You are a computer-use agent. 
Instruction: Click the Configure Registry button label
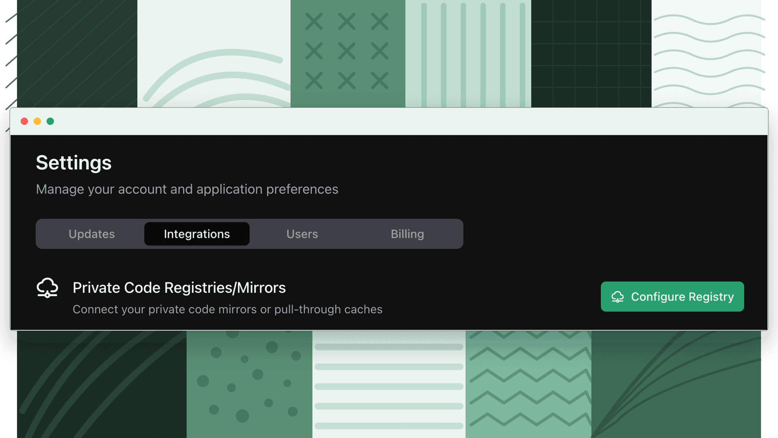coord(682,297)
